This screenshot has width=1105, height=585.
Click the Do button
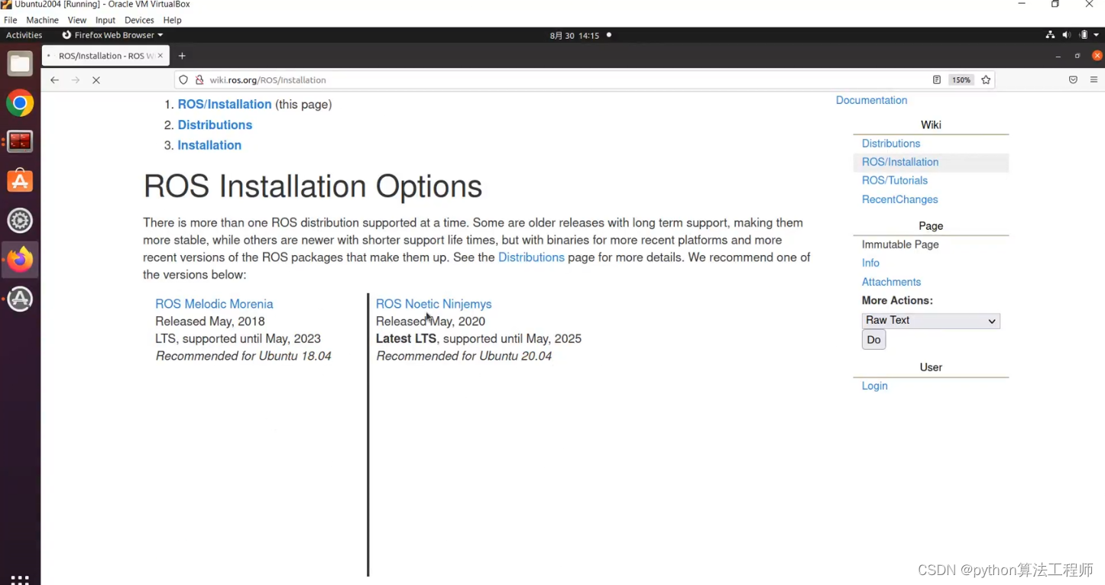pos(873,340)
